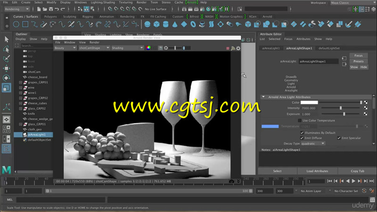Collapse Arnold Area Light Attributes section
The height and width of the screenshot is (212, 377).
263,97
